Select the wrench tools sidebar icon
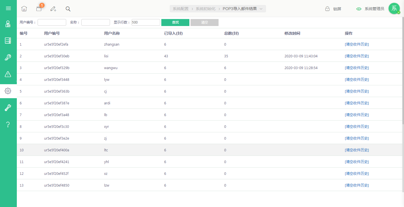The image size is (404, 207). click(x=8, y=108)
